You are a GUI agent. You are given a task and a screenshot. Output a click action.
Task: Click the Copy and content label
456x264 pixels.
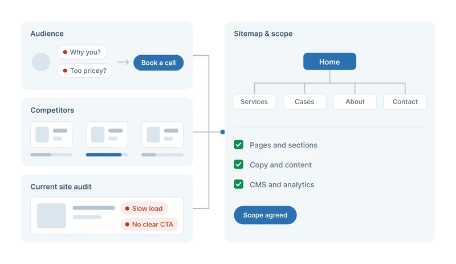[x=280, y=164]
